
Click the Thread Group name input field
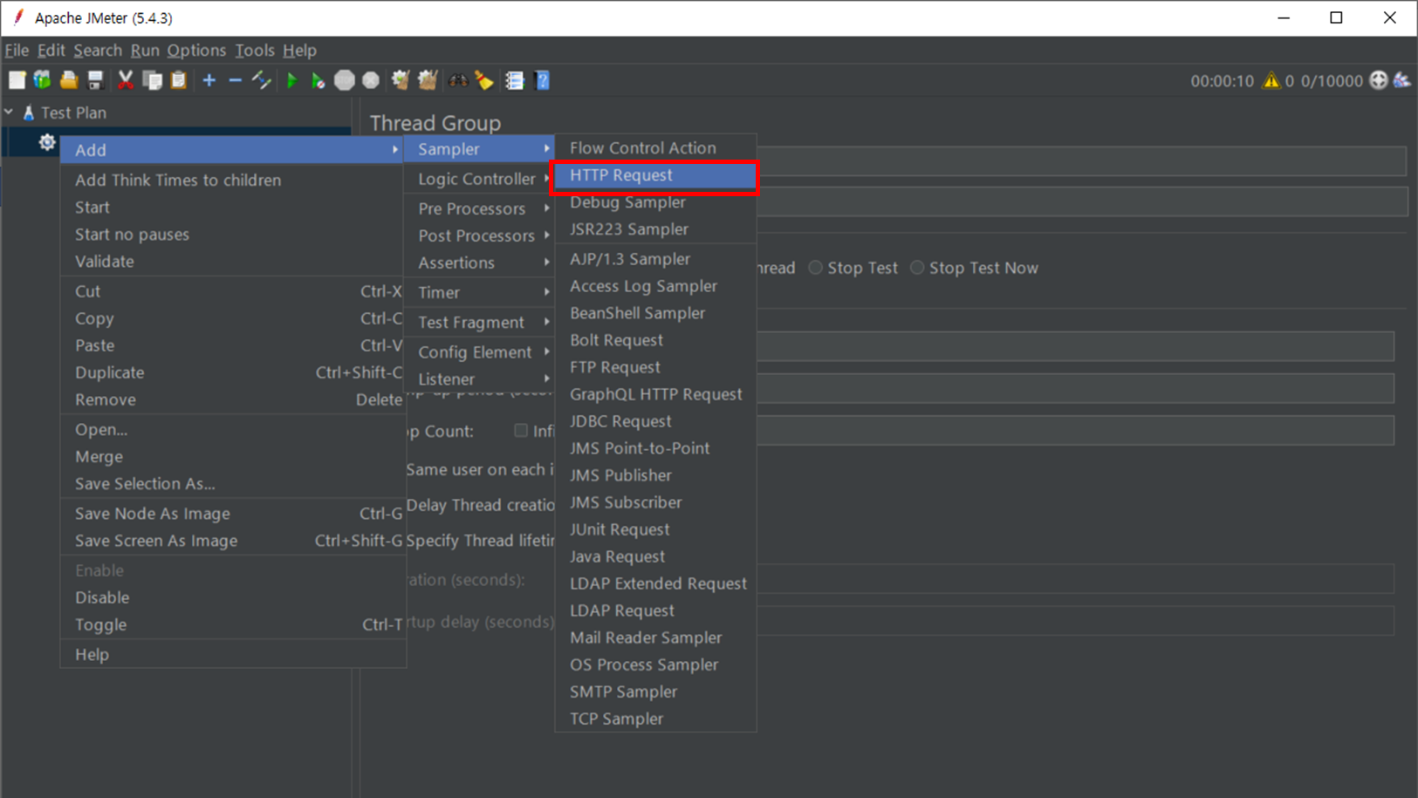point(1081,160)
